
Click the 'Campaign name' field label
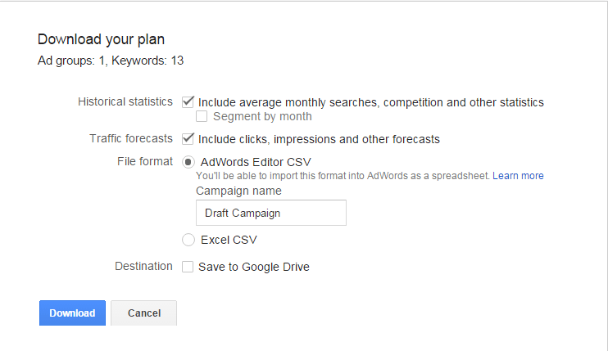pos(238,191)
